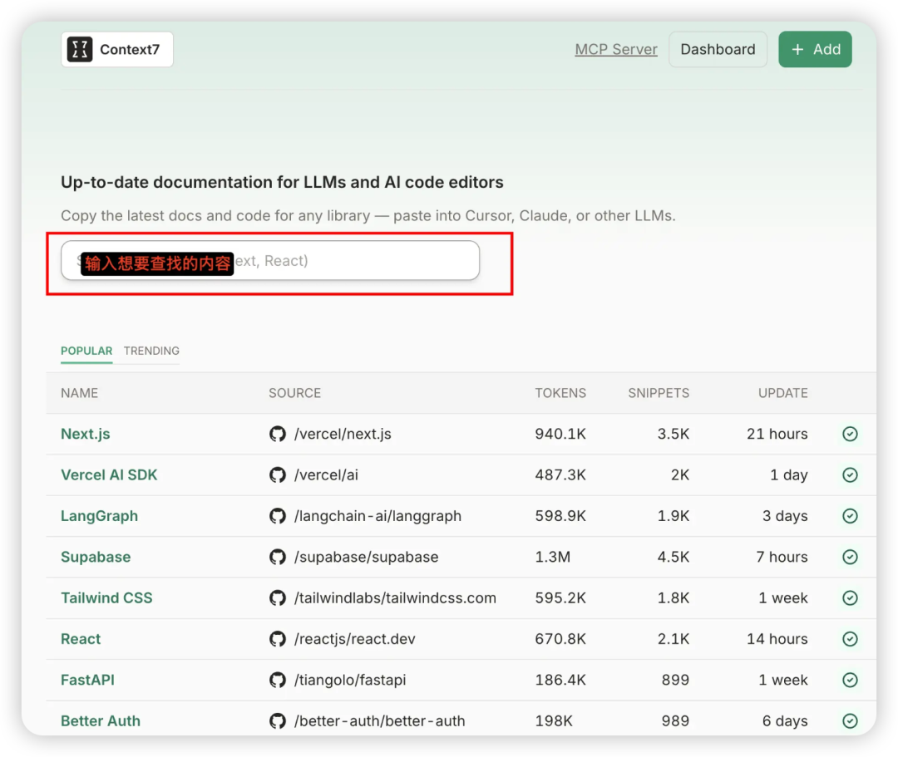Click the 3 days update value

[785, 516]
